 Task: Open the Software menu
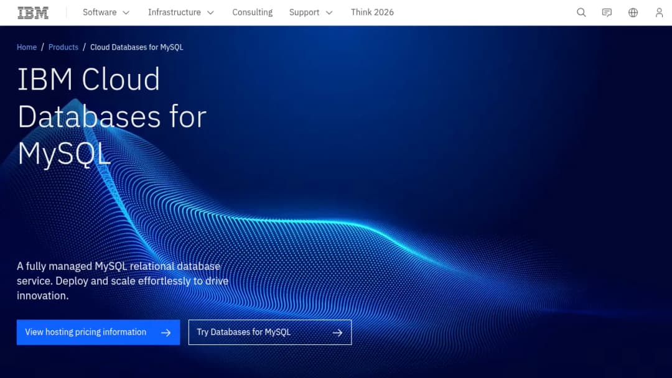106,12
